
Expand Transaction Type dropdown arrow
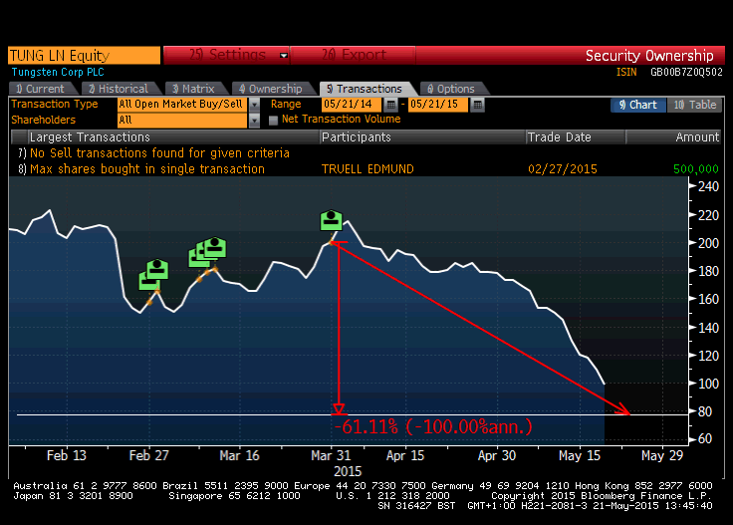coord(254,105)
